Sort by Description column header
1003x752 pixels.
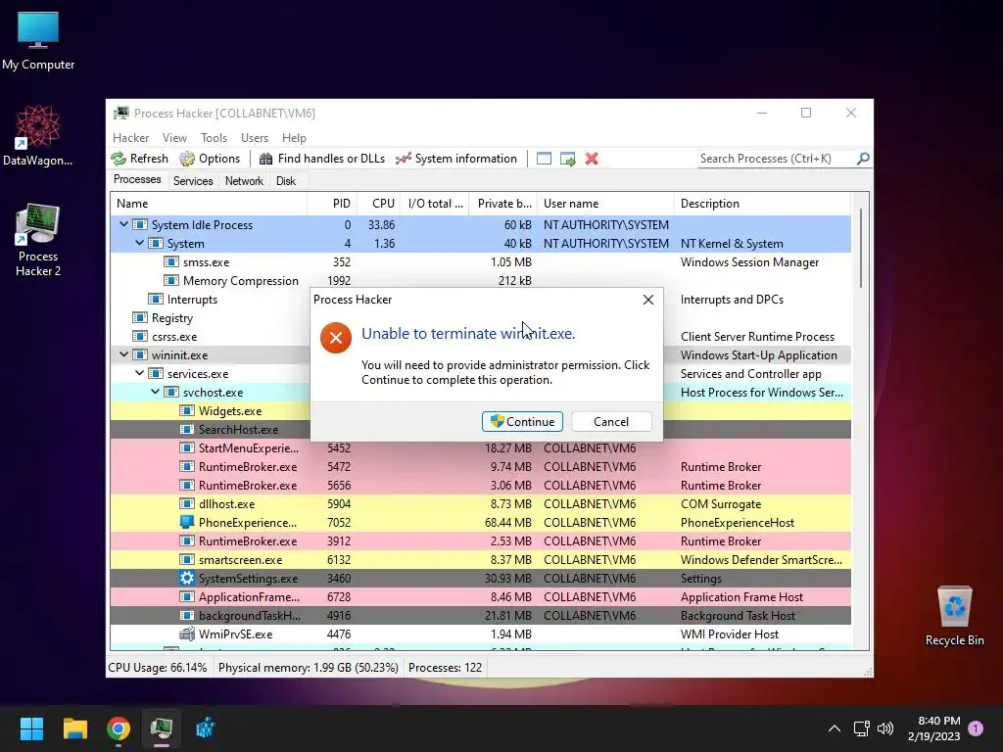(x=762, y=204)
